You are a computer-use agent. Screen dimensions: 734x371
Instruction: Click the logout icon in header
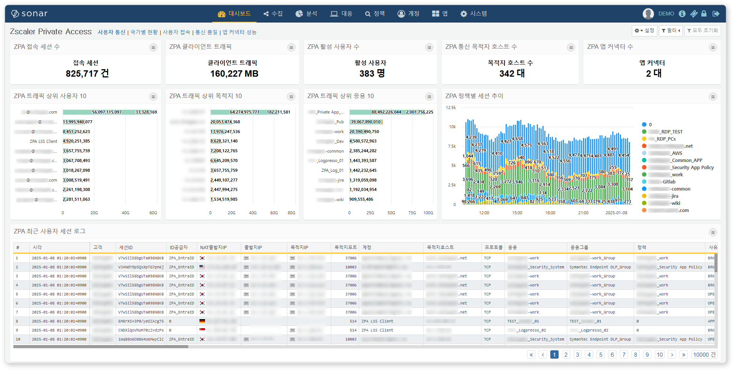pyautogui.click(x=716, y=14)
